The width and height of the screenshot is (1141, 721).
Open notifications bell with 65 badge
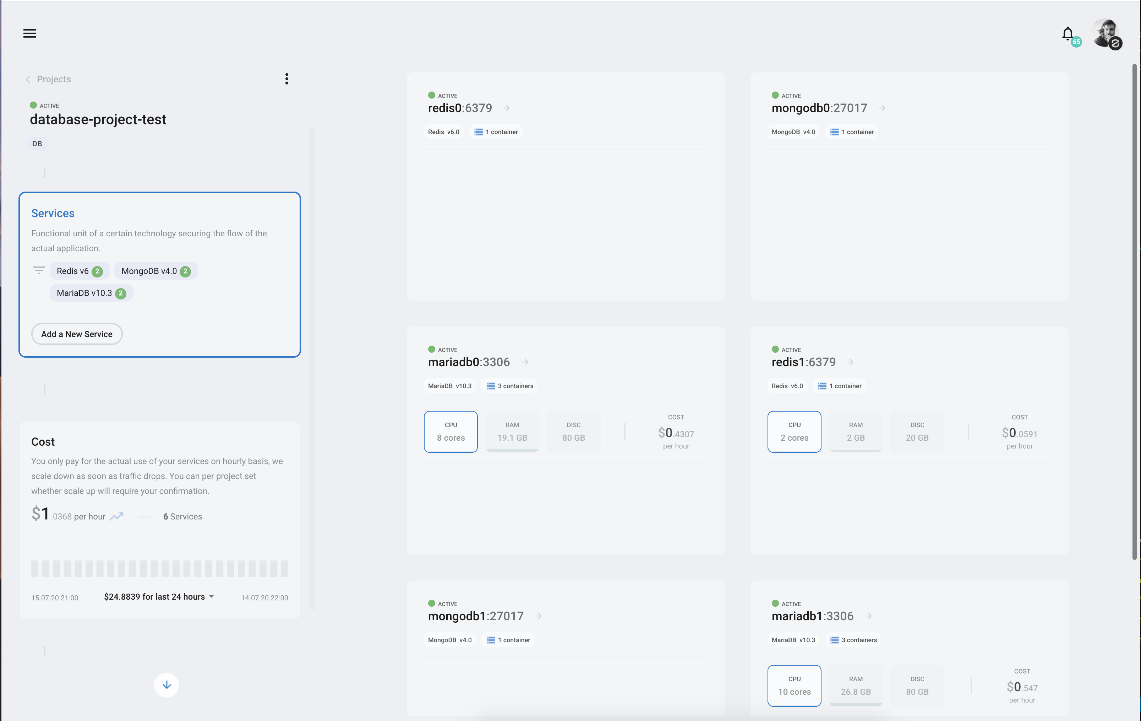(1067, 34)
